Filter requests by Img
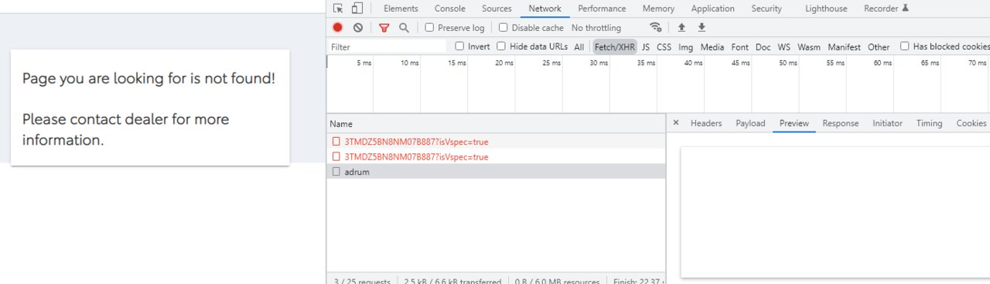Viewport: 990px width, 284px height. click(686, 47)
